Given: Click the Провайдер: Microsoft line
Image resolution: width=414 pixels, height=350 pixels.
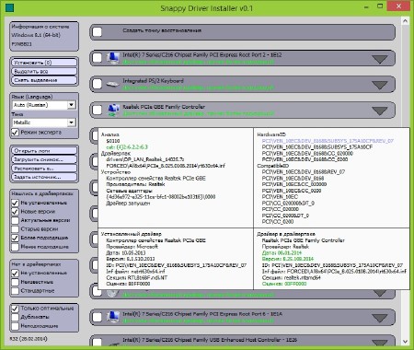Looking at the screenshot, I should pyautogui.click(x=132, y=247).
